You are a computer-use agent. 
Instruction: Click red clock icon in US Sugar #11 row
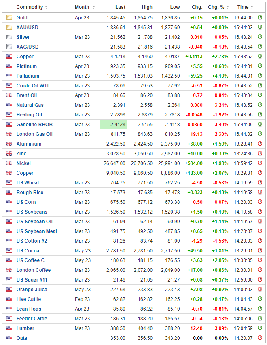tap(260, 279)
